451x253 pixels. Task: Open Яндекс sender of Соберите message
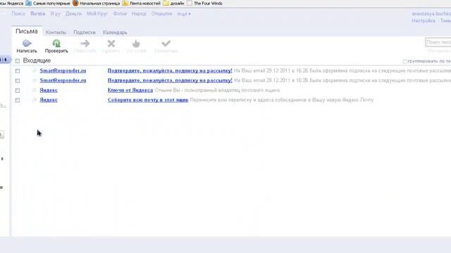49,100
